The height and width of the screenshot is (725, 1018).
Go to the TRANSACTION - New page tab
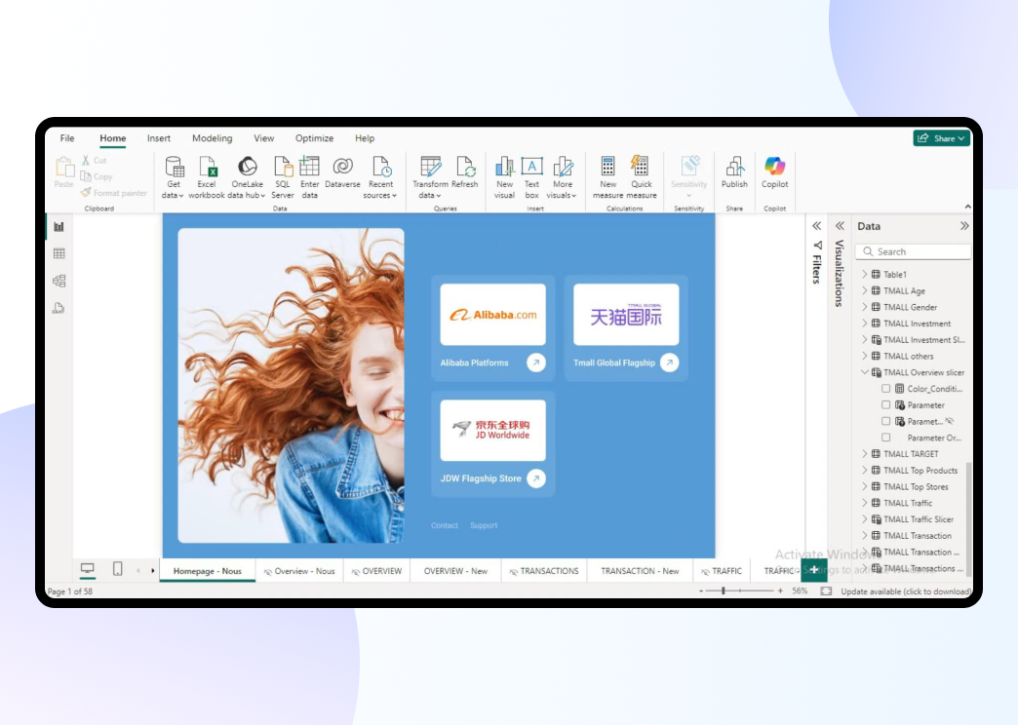pyautogui.click(x=640, y=571)
